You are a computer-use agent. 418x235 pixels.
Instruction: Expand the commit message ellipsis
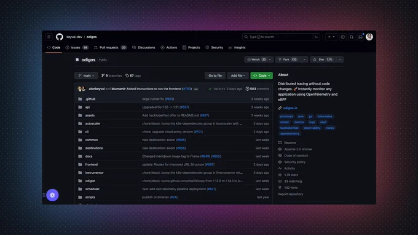[x=196, y=89]
